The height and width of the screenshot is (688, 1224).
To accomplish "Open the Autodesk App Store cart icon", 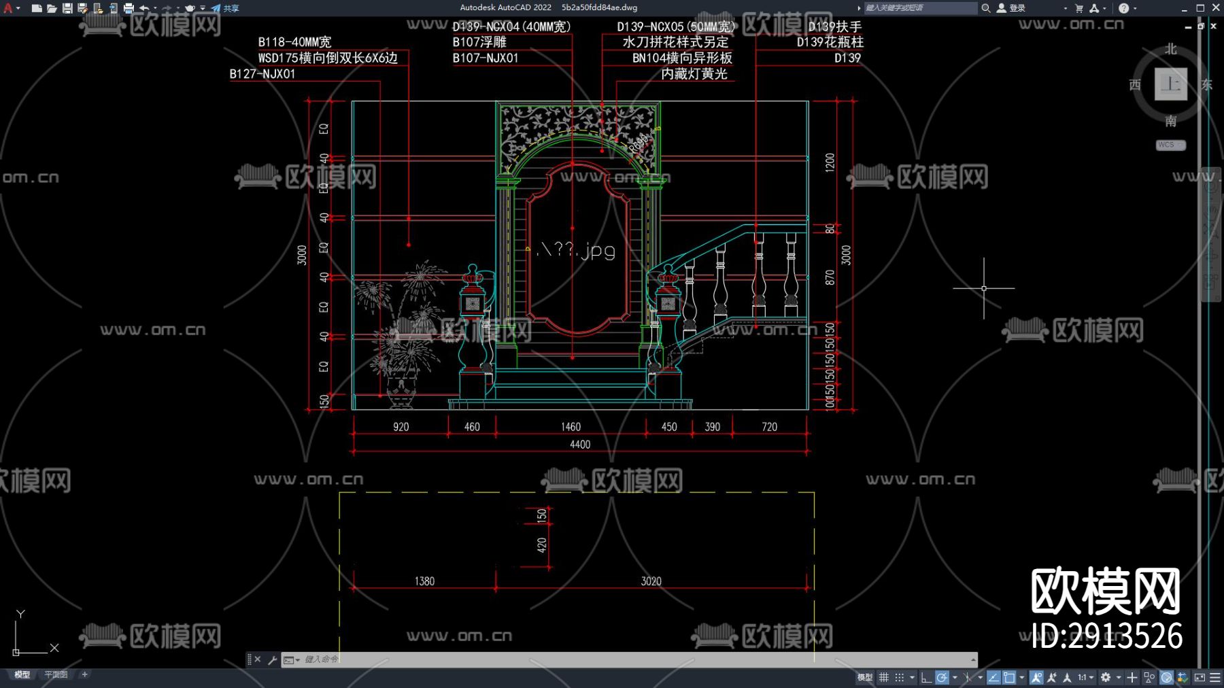I will [1079, 8].
